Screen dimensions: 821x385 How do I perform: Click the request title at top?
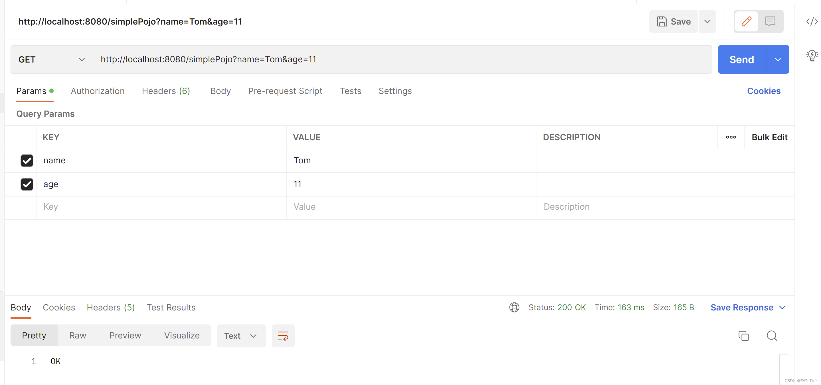click(130, 21)
